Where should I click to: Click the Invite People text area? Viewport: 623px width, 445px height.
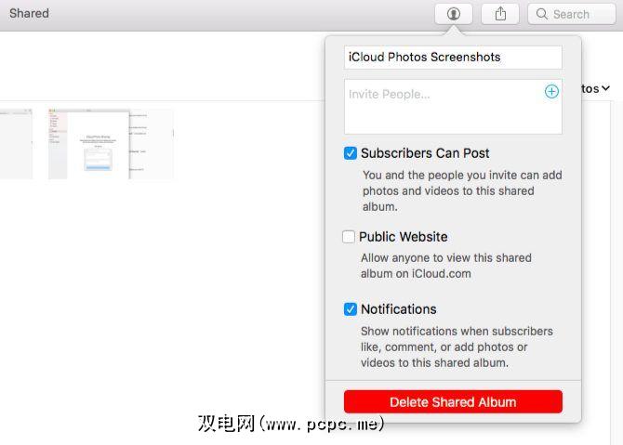point(453,107)
